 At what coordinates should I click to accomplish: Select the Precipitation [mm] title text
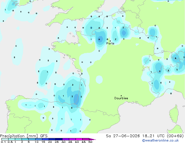pos(19,136)
